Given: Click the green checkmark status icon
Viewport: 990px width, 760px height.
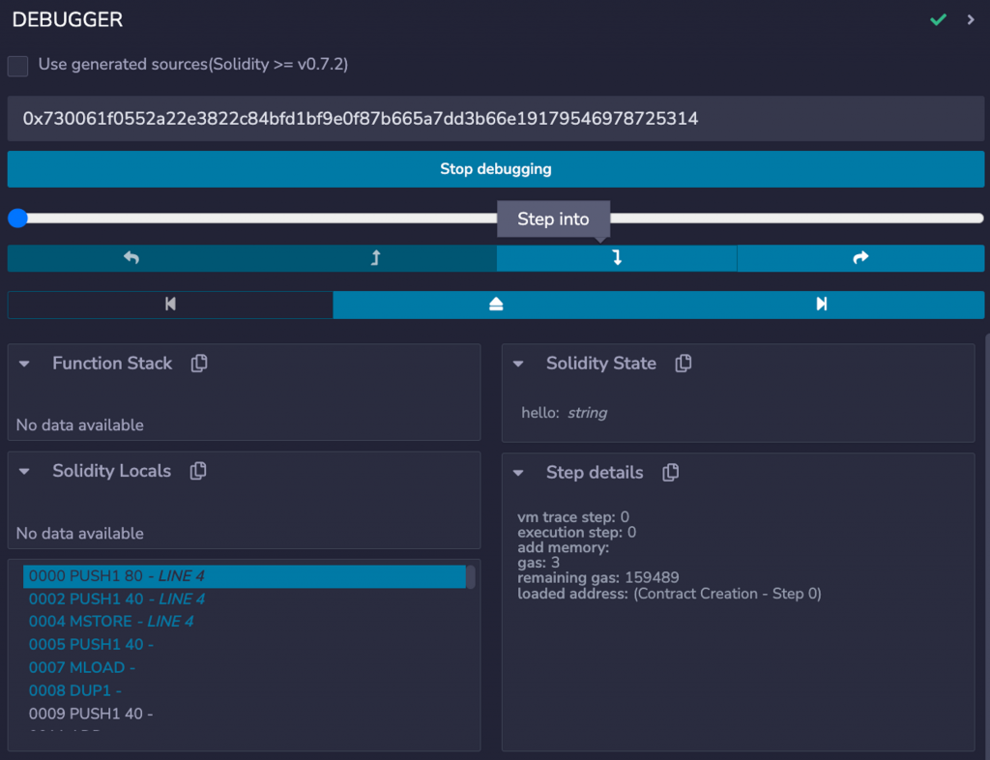Looking at the screenshot, I should pos(938,20).
